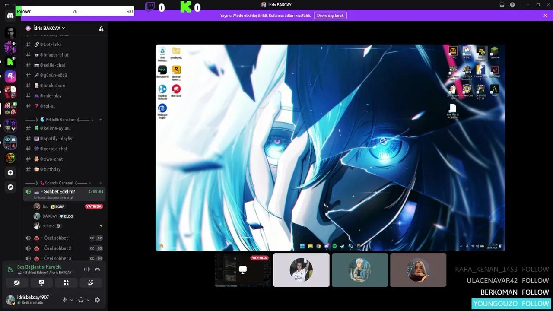
Task: Open the X8 server icon
Action: (10, 158)
